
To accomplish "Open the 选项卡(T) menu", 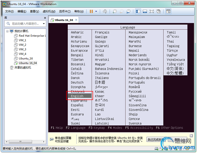I will (x=65, y=11).
